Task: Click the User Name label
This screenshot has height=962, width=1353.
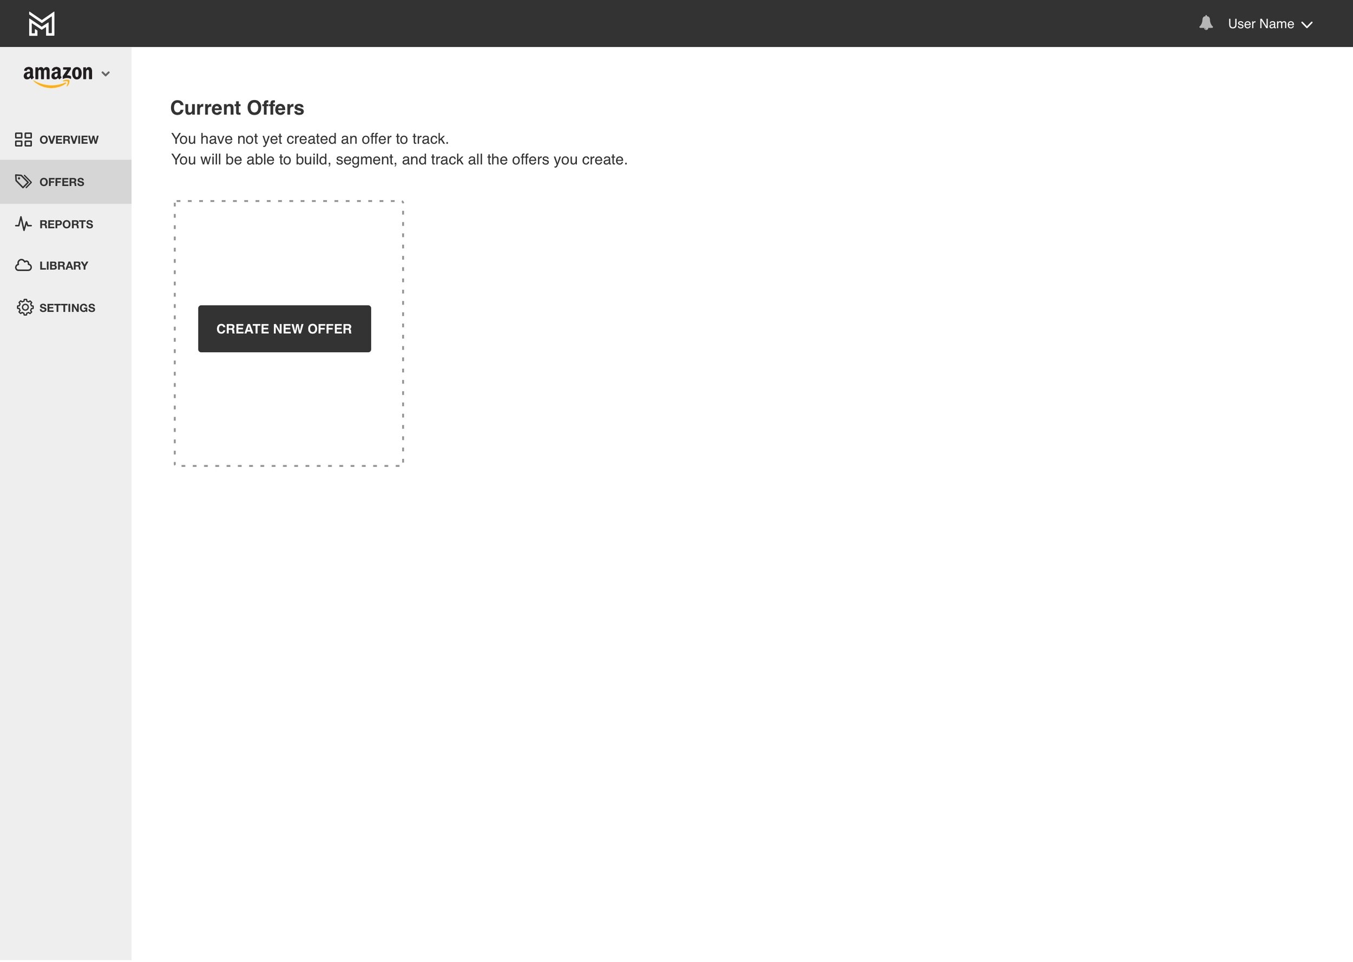Action: [1260, 24]
